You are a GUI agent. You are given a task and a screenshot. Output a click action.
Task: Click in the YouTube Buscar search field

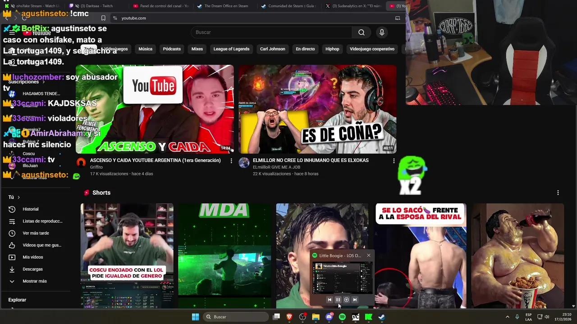pos(272,32)
